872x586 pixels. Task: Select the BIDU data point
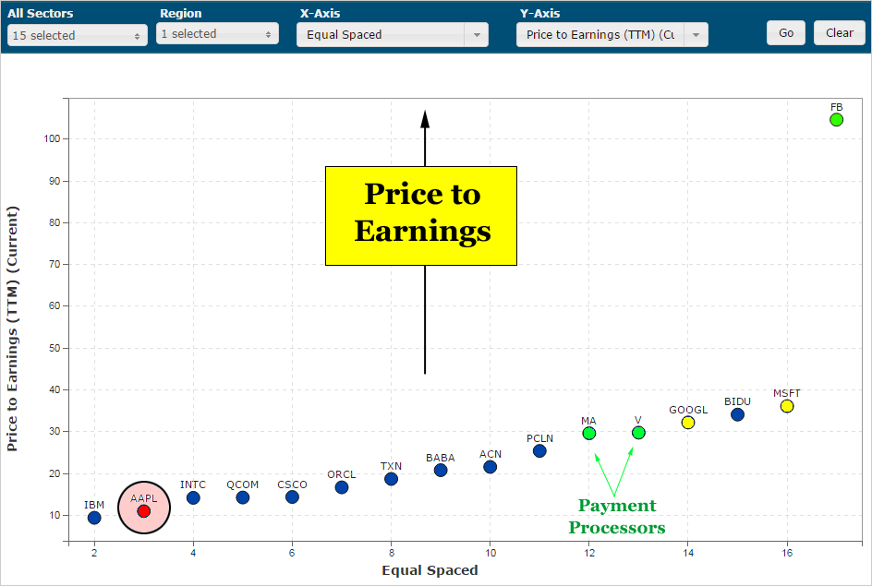coord(737,414)
